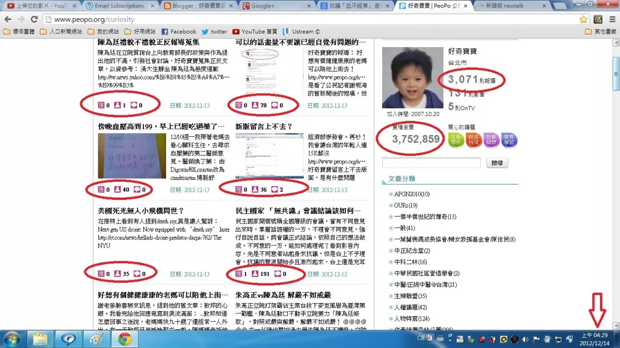This screenshot has width=620, height=348.
Task: Click viewers icon showing 78
Action: coord(255,105)
